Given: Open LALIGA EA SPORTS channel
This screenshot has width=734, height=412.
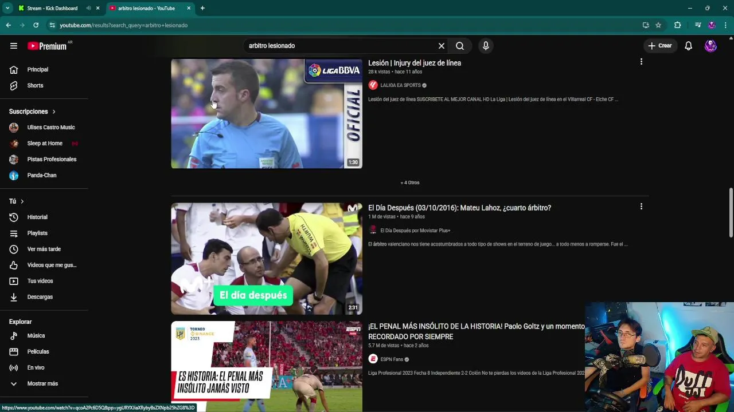Looking at the screenshot, I should tap(401, 85).
